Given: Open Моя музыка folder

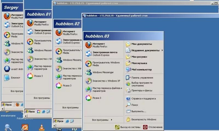Looking at the screenshot, I should [144, 63].
